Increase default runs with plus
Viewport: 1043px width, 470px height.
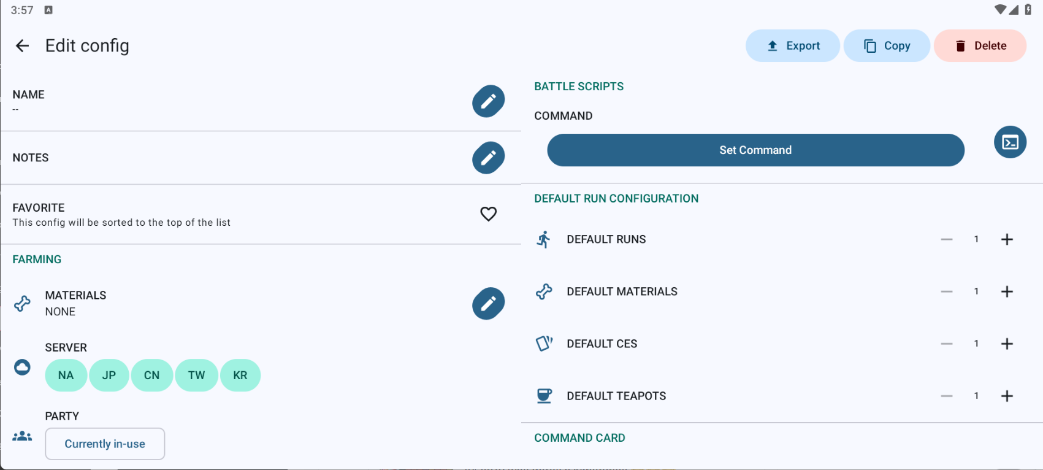1007,239
